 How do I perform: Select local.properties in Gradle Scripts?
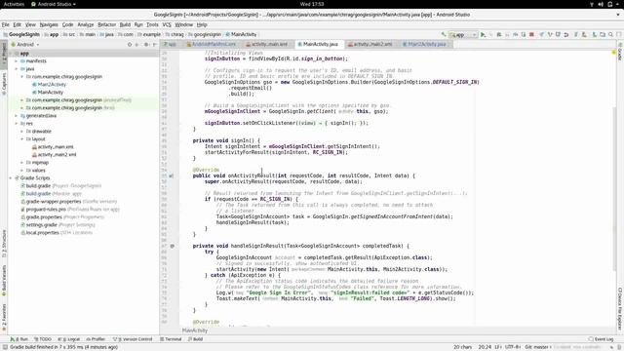[42, 232]
